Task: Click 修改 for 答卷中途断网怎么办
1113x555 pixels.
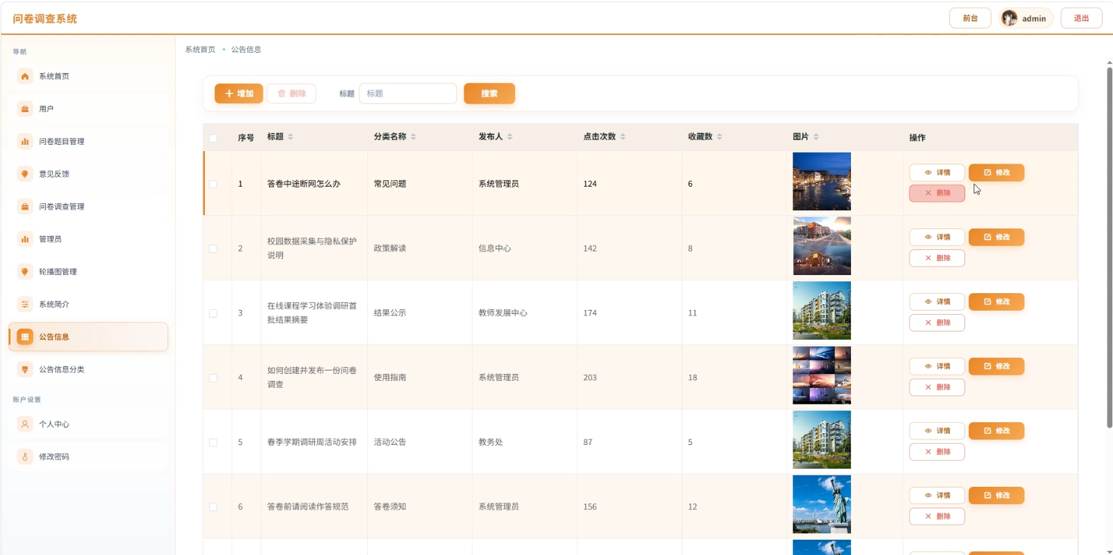Action: coord(997,173)
